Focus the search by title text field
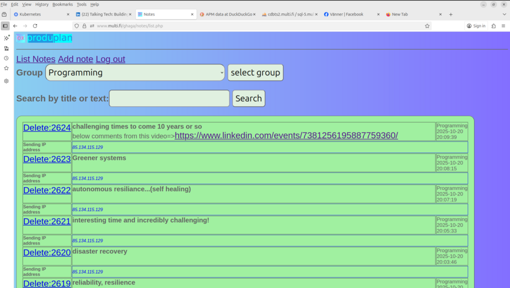510x288 pixels. tap(169, 99)
